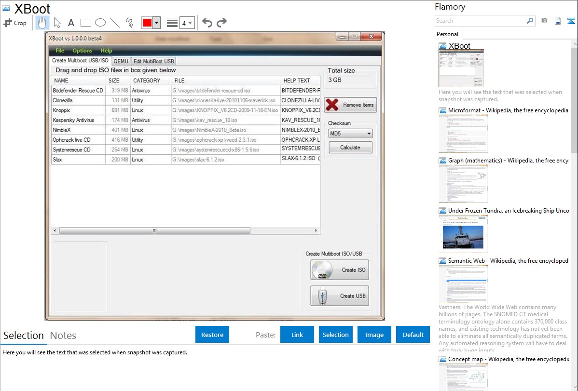Open the line width 4 dropdown

coord(187,23)
